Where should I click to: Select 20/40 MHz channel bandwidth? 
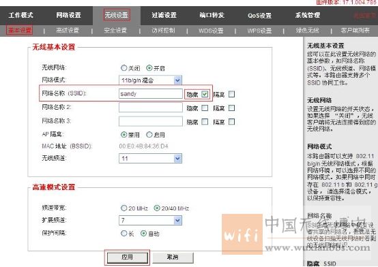pos(157,208)
